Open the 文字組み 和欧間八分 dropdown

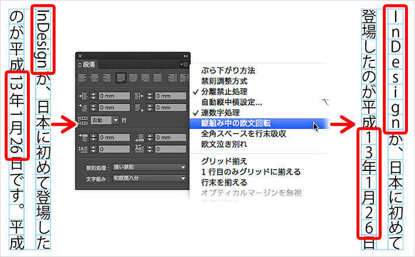coord(149,179)
